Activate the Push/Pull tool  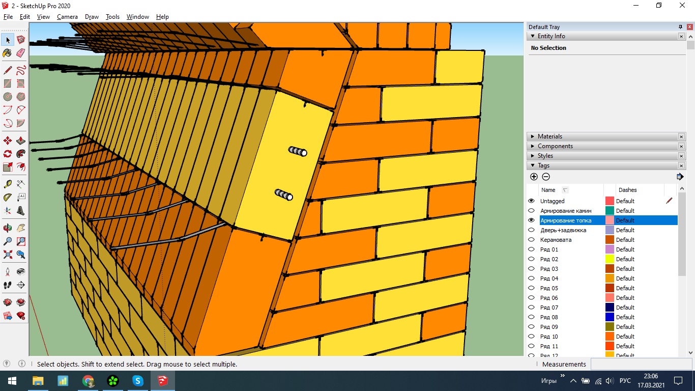[21, 141]
